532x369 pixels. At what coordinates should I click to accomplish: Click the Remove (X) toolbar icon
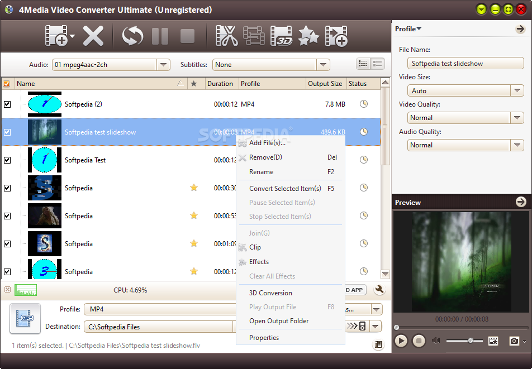93,36
